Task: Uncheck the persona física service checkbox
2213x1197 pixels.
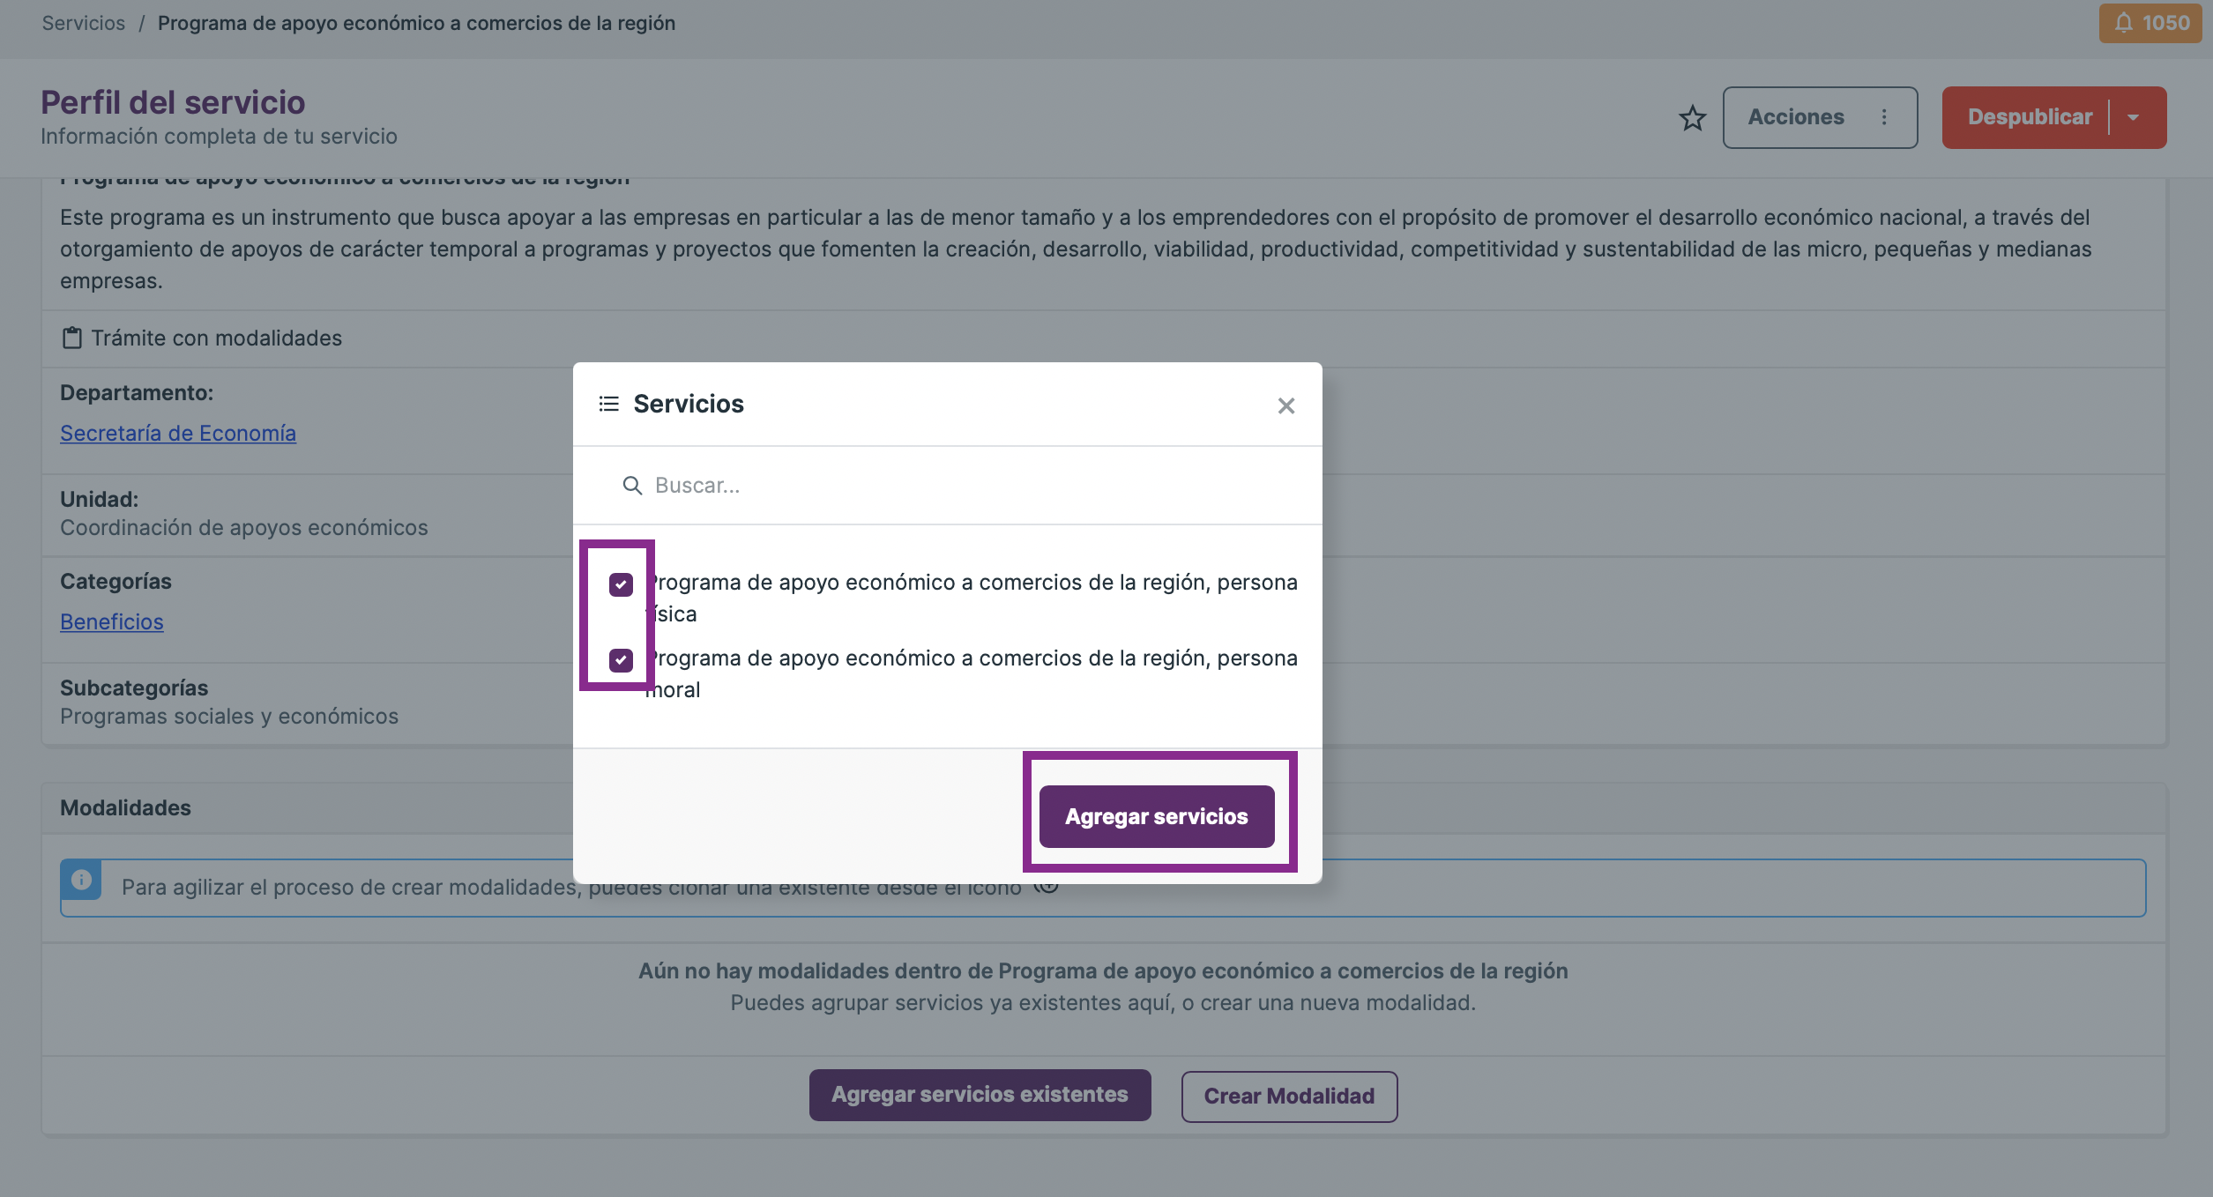Action: pos(621,584)
